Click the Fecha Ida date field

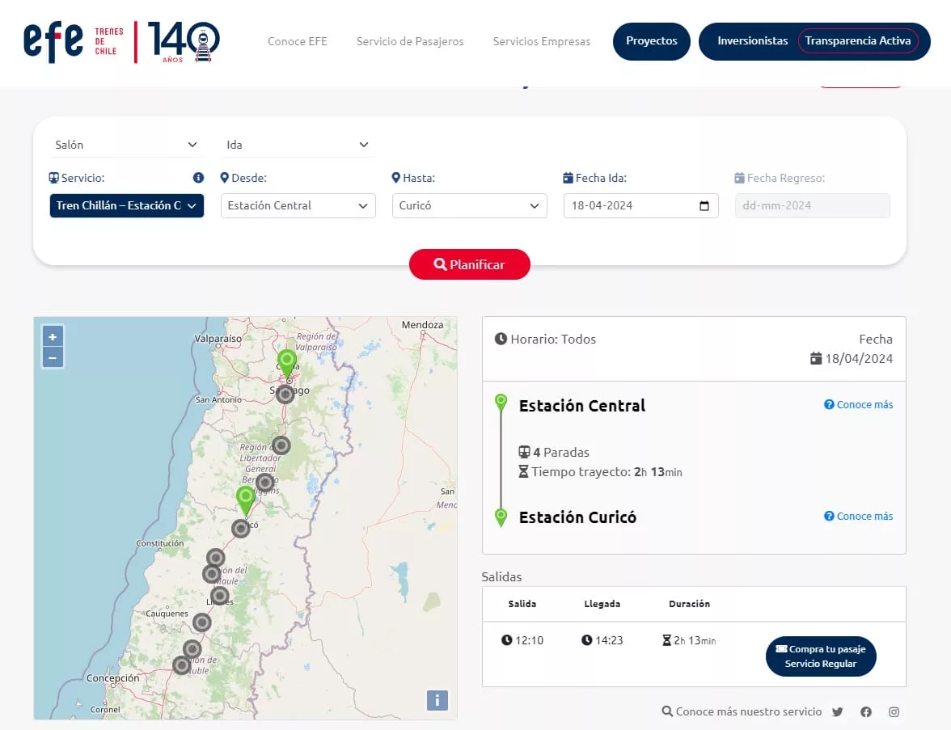coord(641,205)
